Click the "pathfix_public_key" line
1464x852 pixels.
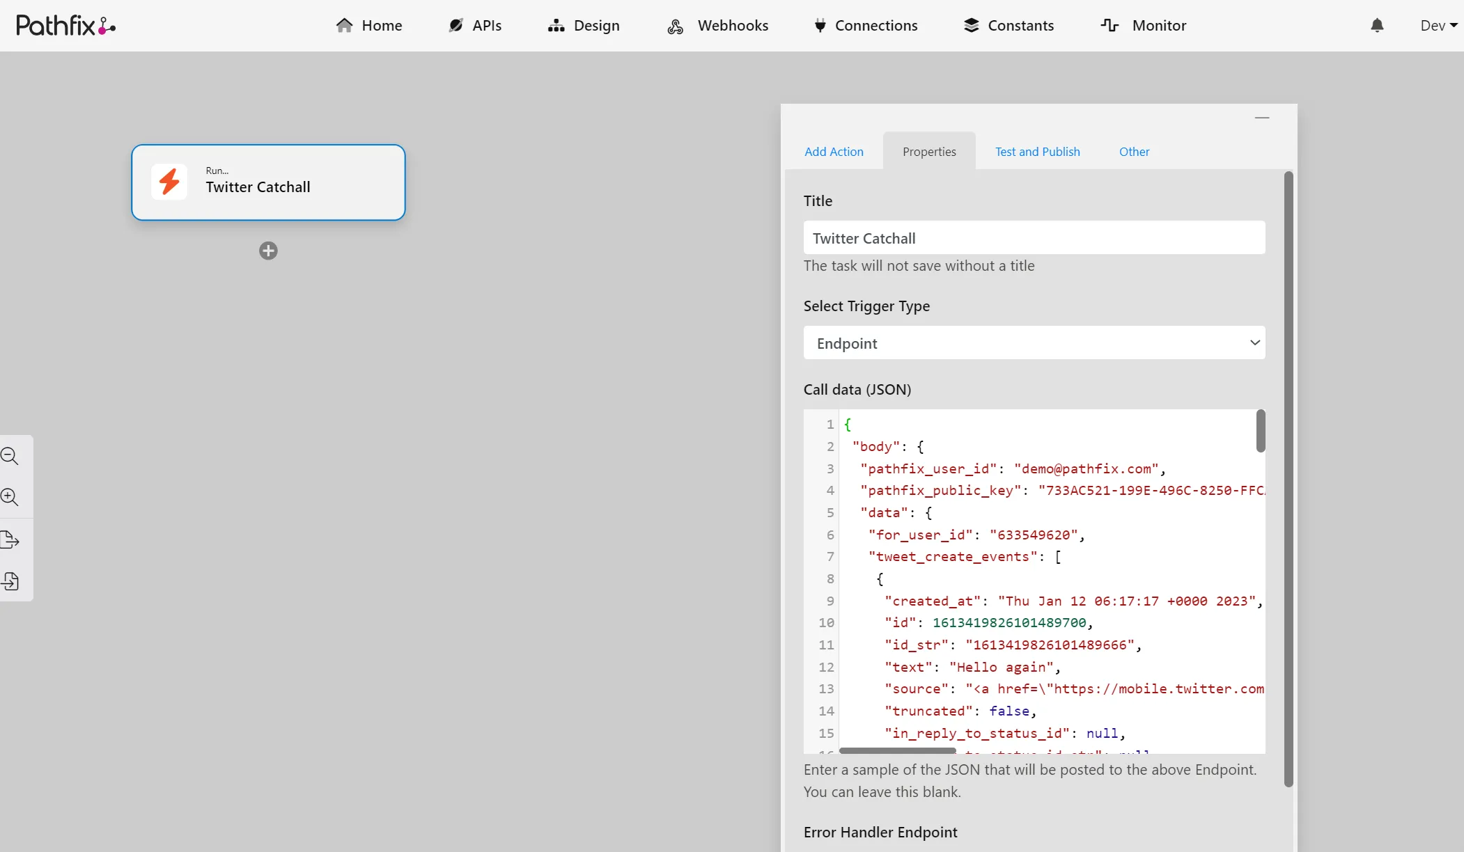[1062, 491]
